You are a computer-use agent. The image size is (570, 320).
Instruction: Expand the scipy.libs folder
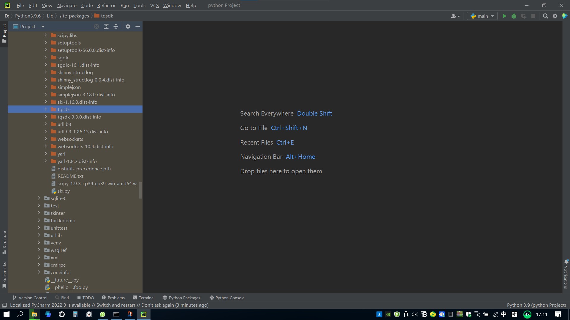point(46,35)
